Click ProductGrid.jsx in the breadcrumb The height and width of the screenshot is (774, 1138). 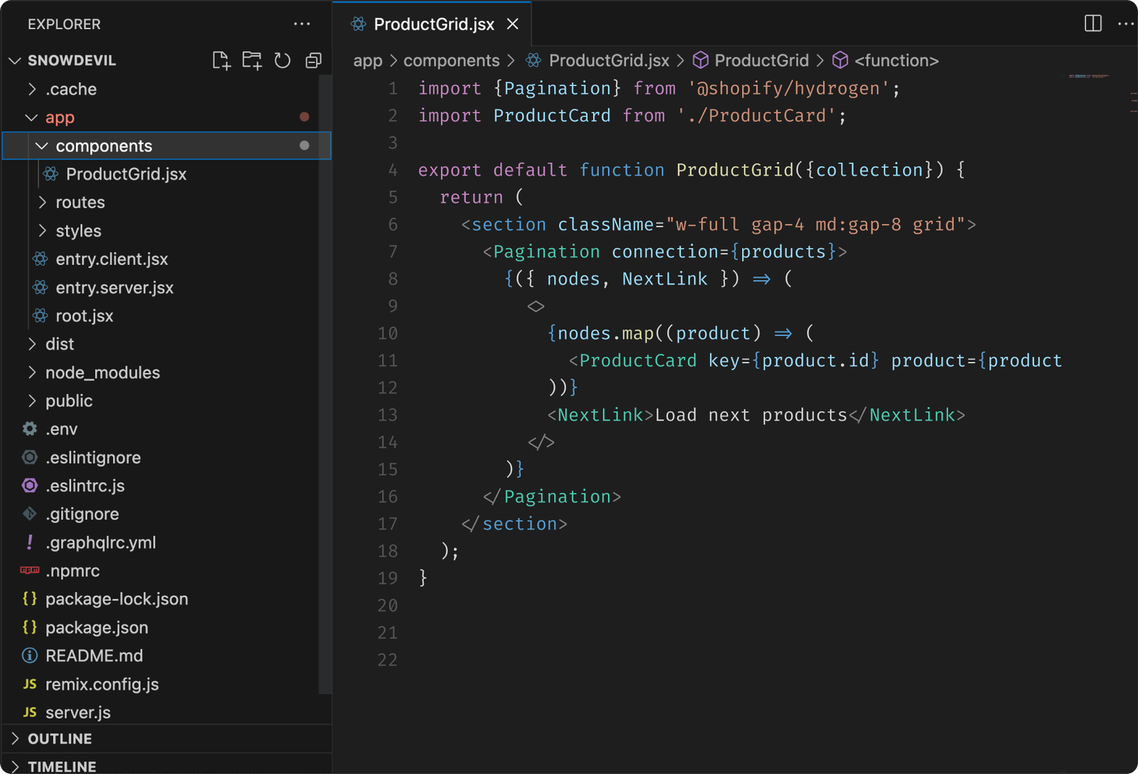click(609, 60)
